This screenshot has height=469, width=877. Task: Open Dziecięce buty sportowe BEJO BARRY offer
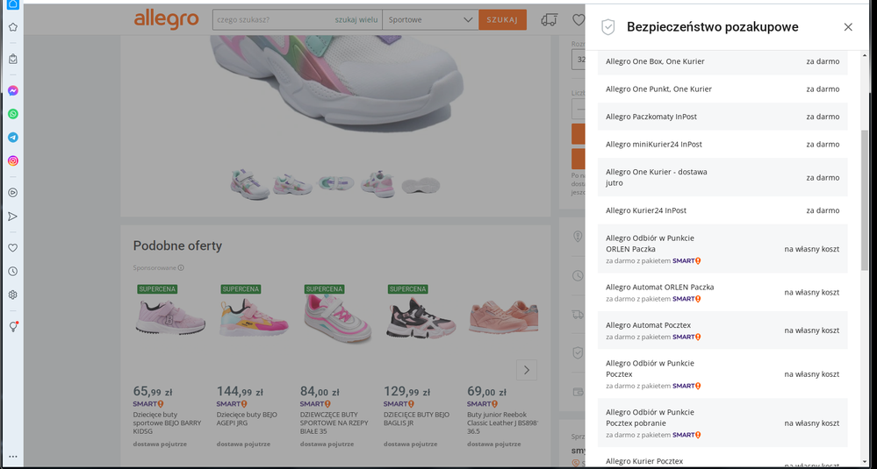167,423
